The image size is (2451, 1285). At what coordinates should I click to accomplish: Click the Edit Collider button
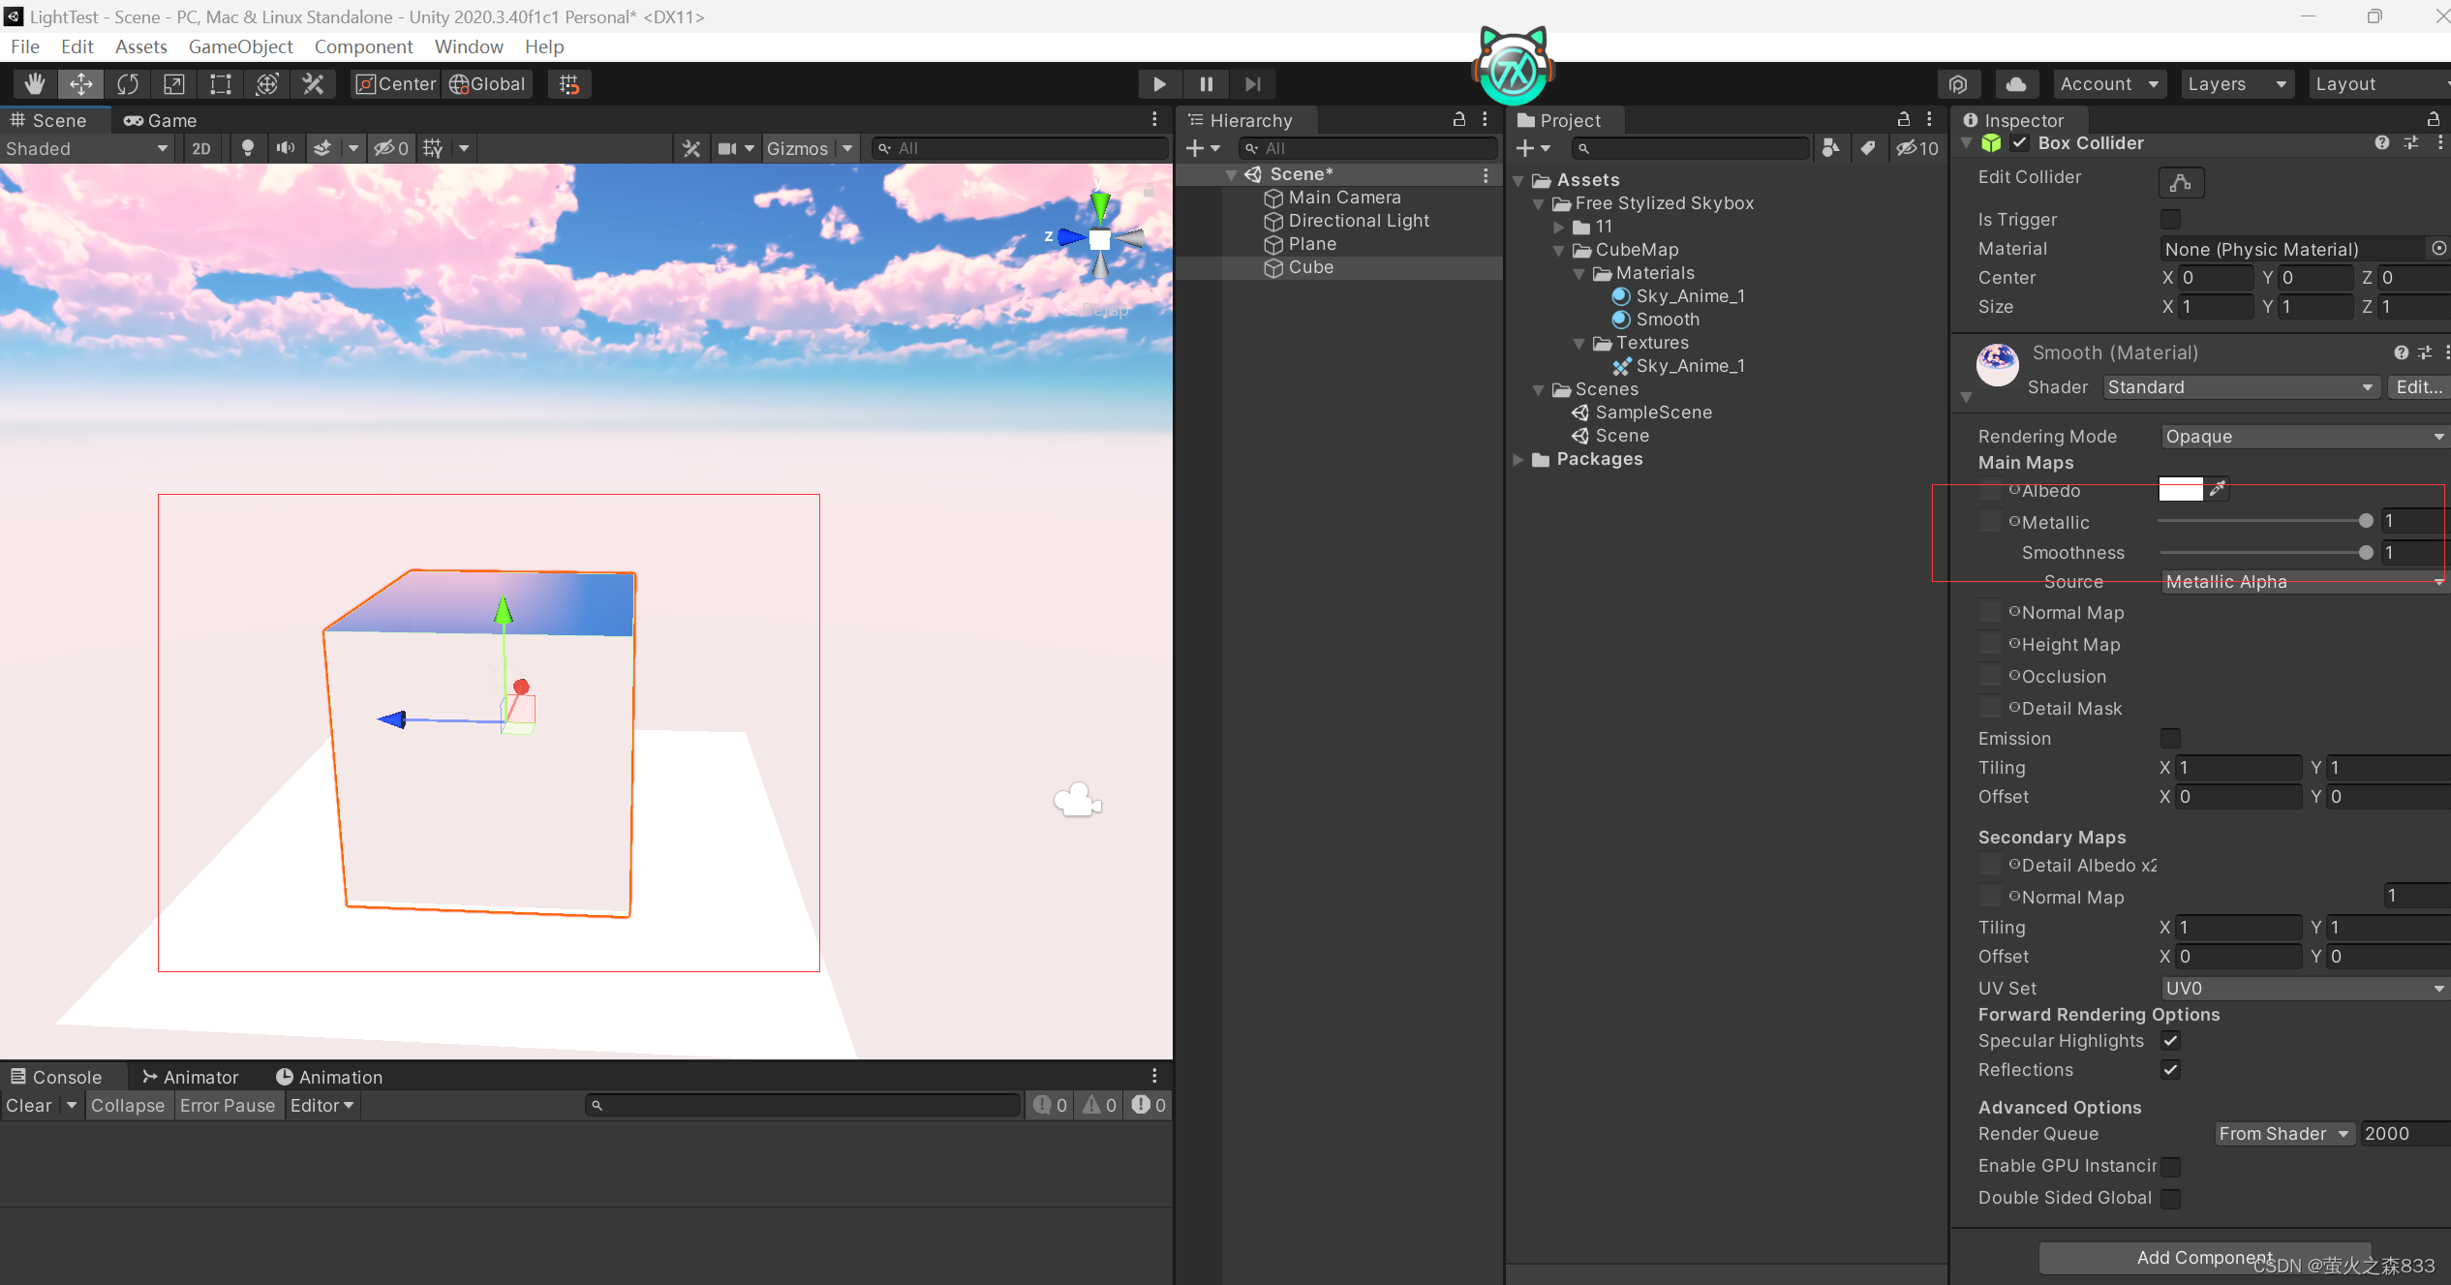[2182, 182]
